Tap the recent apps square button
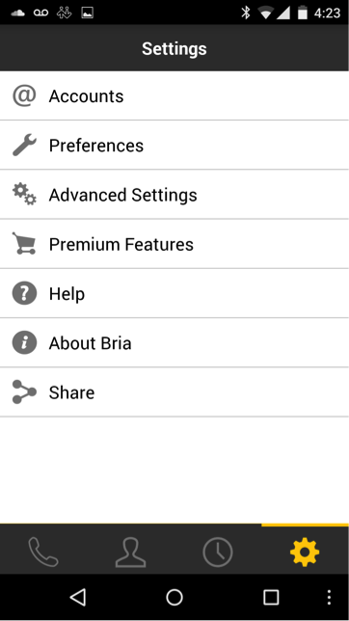The height and width of the screenshot is (621, 349). (x=271, y=597)
